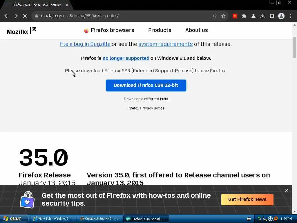The image size is (297, 223).
Task: Open the red flag extension icon
Action: (235, 16)
